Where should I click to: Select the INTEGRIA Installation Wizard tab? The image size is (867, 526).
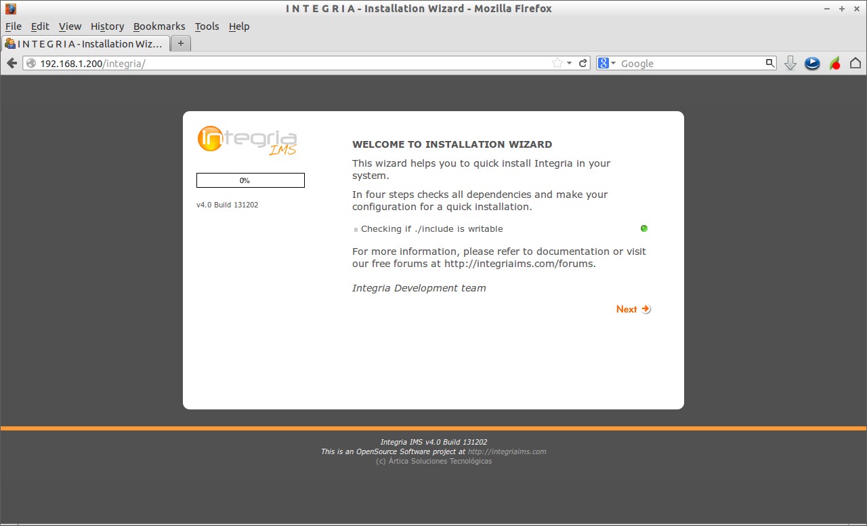click(85, 43)
